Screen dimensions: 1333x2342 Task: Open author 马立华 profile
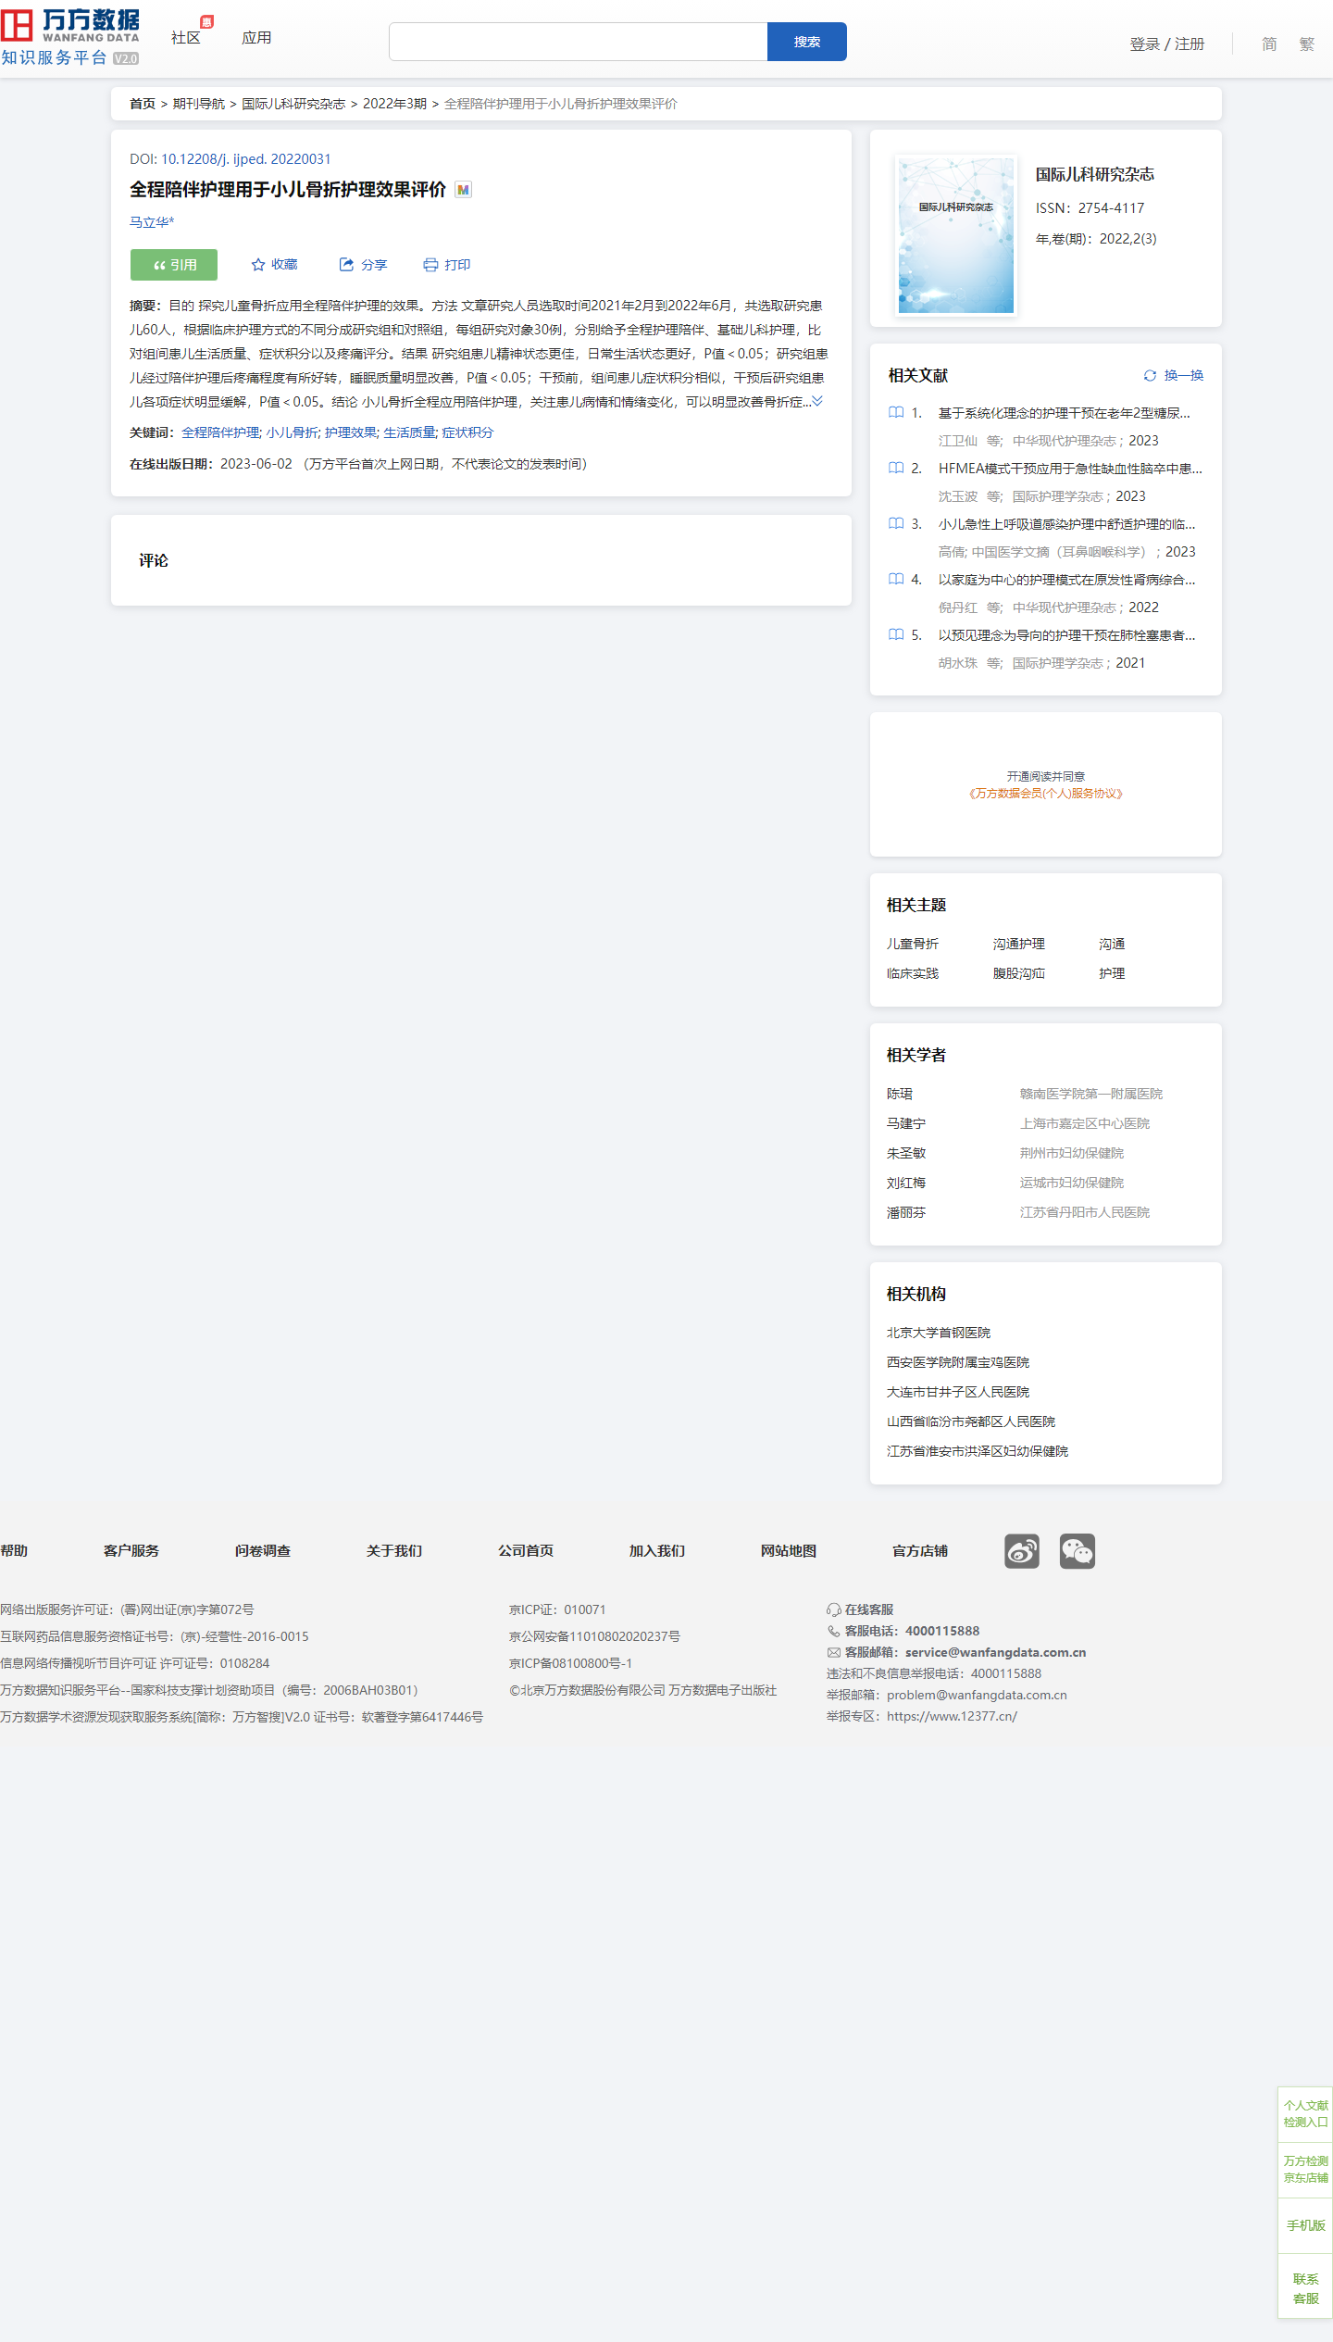pyautogui.click(x=152, y=222)
